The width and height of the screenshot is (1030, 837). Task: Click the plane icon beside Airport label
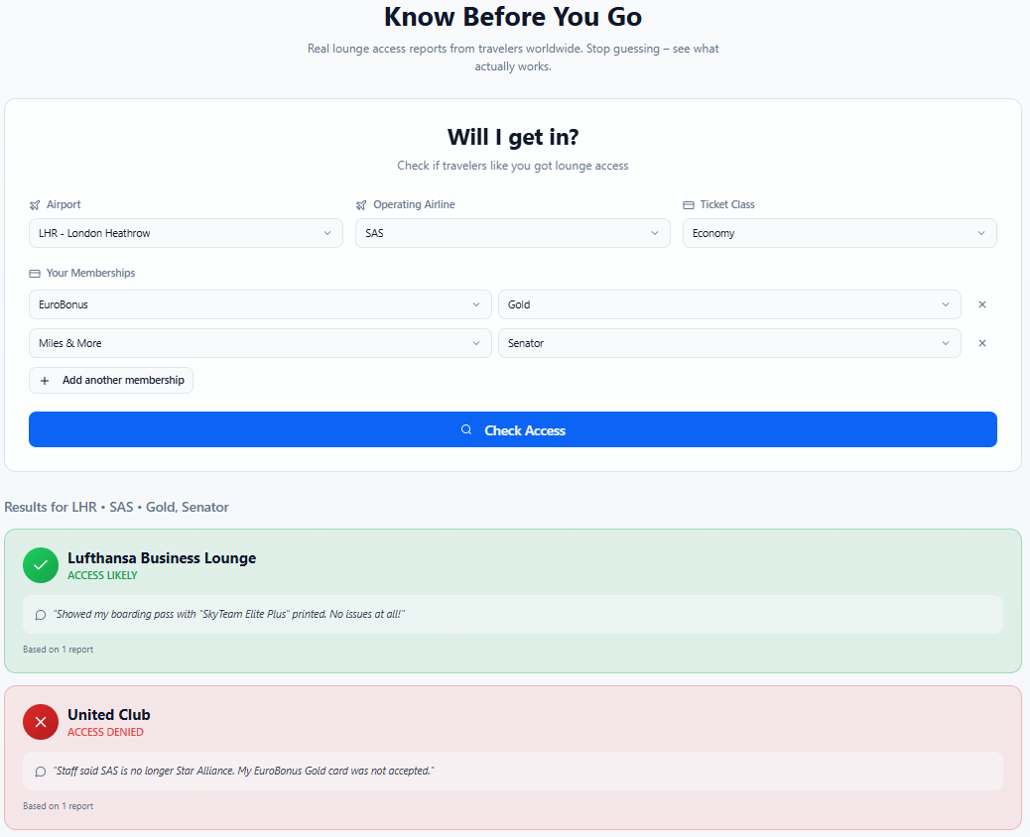click(x=35, y=205)
